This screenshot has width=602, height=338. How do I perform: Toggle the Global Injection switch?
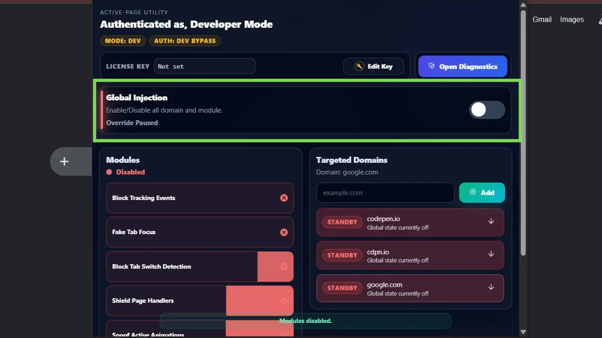487,110
